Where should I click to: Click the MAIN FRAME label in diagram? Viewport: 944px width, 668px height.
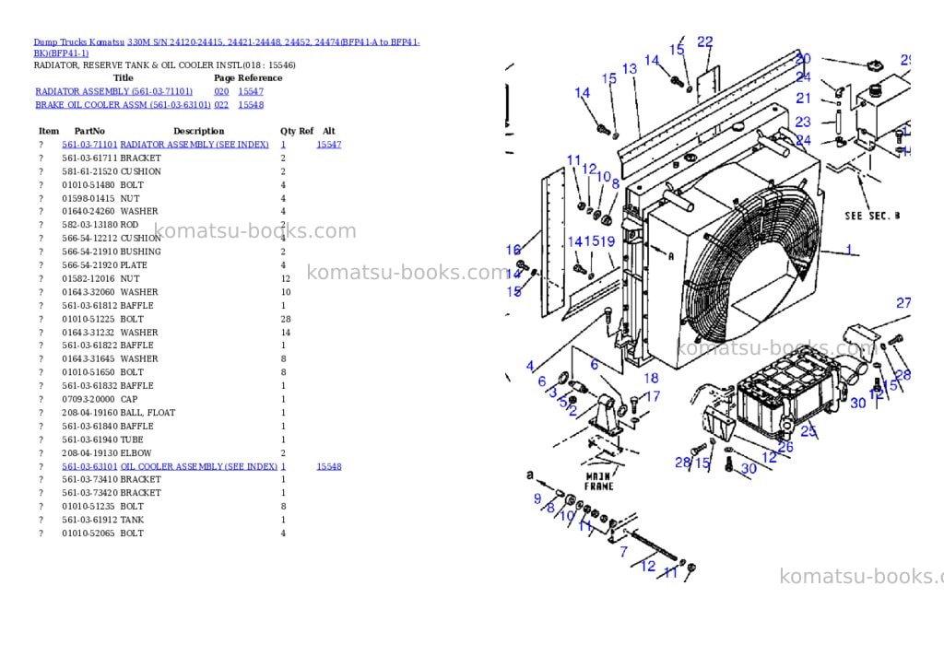point(598,482)
